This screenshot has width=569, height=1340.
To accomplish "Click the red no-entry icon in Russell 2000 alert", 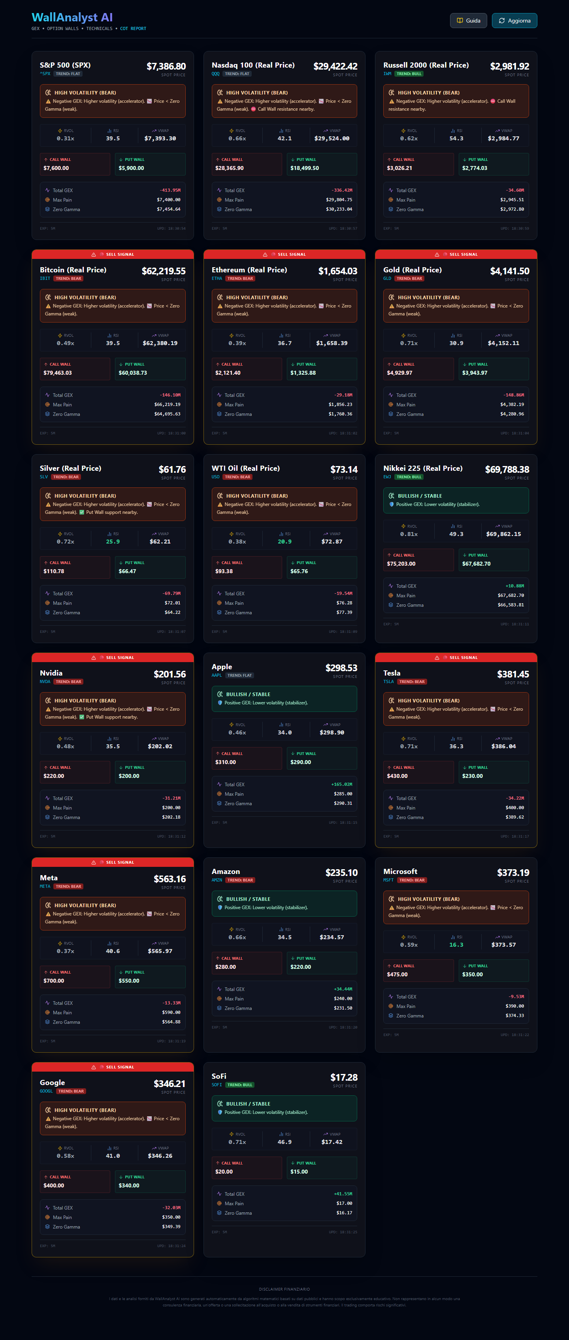I will tap(493, 102).
